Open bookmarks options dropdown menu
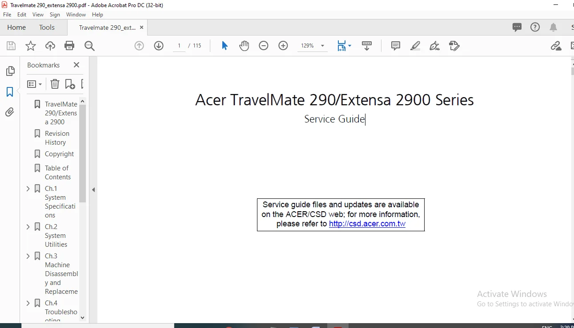Image resolution: width=574 pixels, height=328 pixels. [x=34, y=84]
